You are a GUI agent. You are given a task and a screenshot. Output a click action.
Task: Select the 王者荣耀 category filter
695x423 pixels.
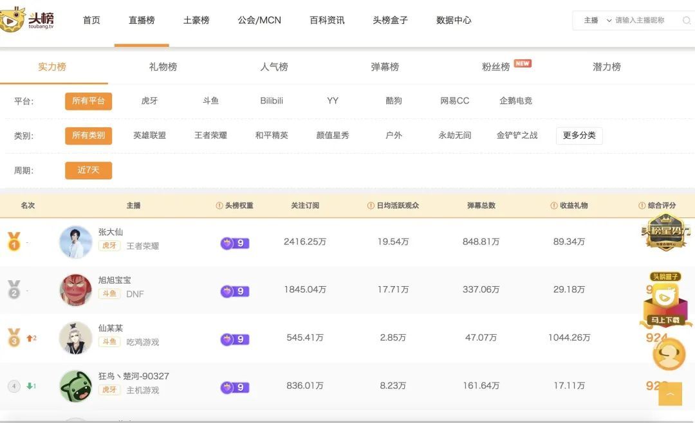coord(210,136)
